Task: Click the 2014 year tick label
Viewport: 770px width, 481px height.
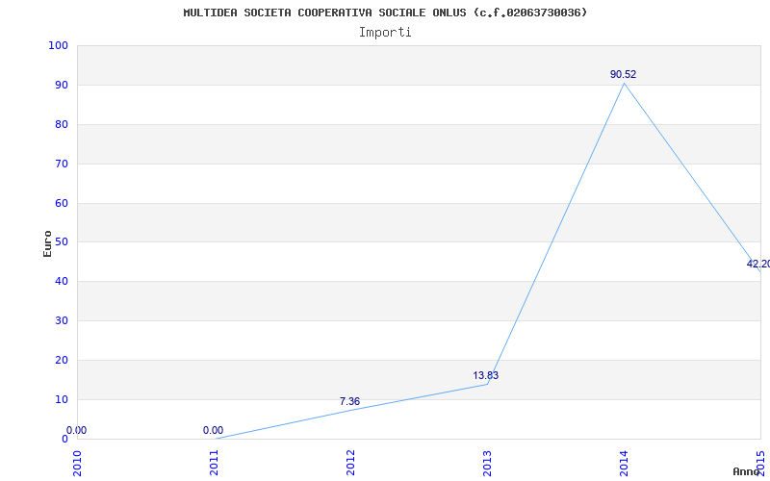Action: click(x=624, y=464)
